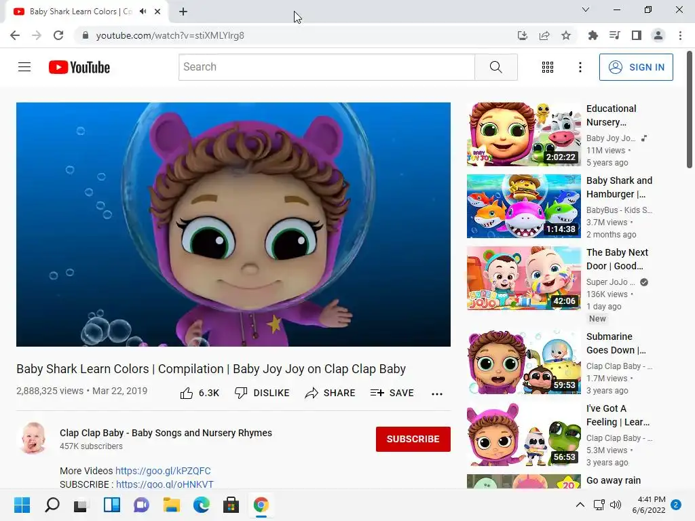Open Chrome profile avatar icon
695x521 pixels.
(658, 35)
